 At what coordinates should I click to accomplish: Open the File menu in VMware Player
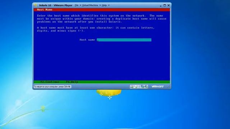tap(77, 5)
